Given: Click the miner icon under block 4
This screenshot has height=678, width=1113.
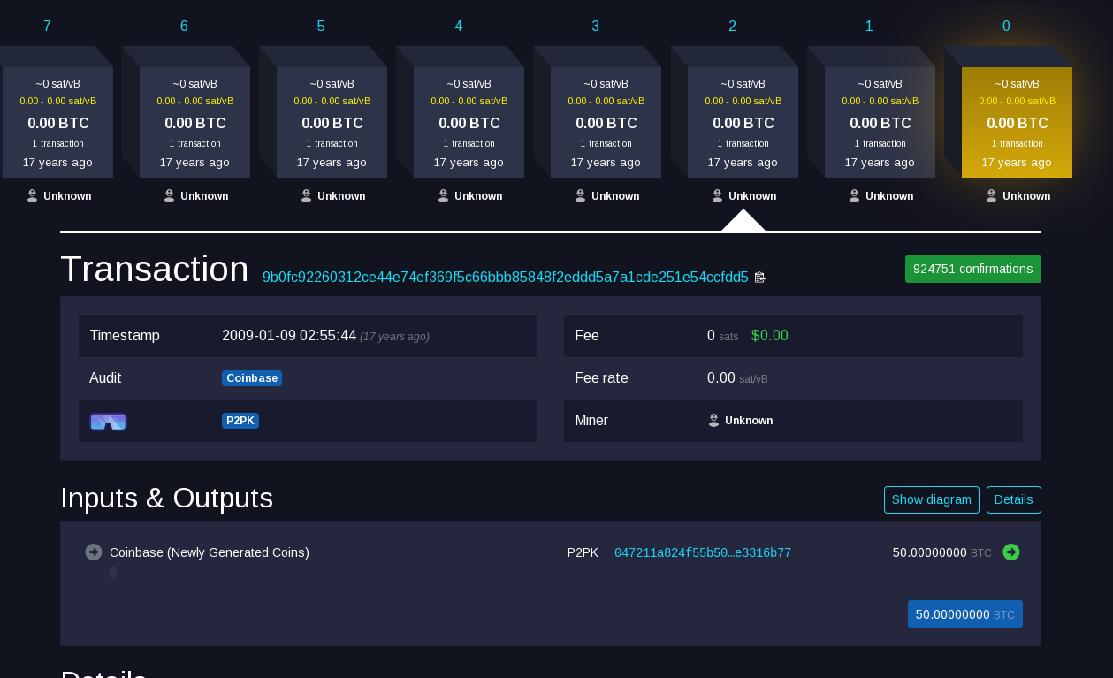Looking at the screenshot, I should 443,196.
